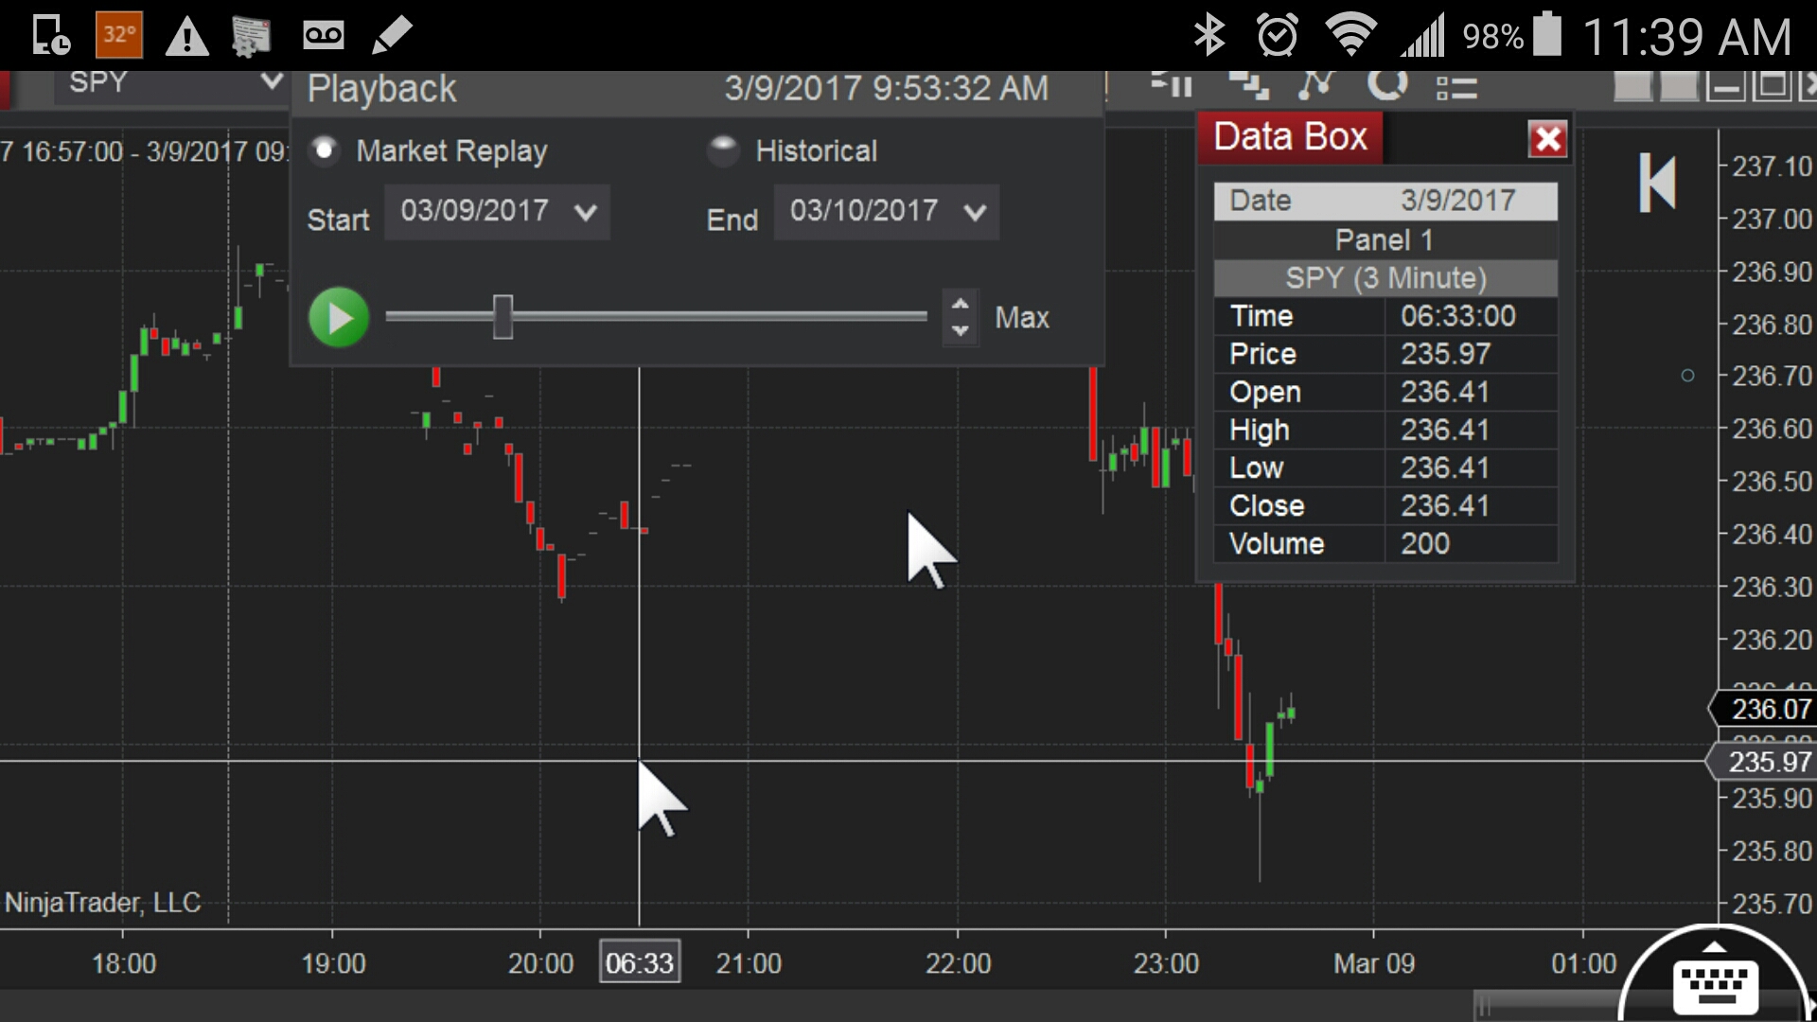Open the Properties list icon
The image size is (1817, 1022).
tap(1456, 88)
